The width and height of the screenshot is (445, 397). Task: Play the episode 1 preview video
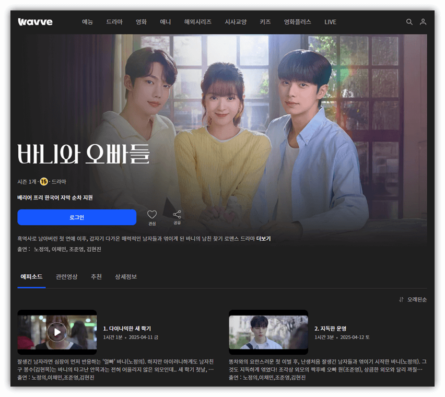(57, 332)
